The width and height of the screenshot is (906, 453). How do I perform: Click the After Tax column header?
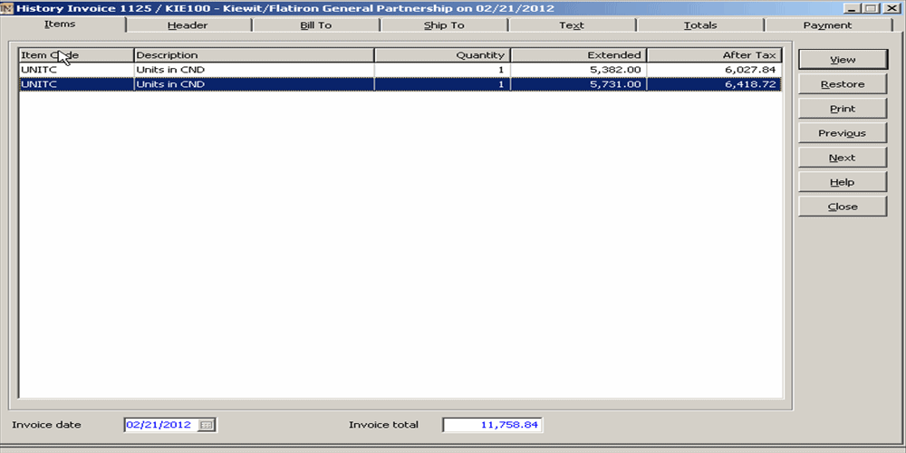714,55
